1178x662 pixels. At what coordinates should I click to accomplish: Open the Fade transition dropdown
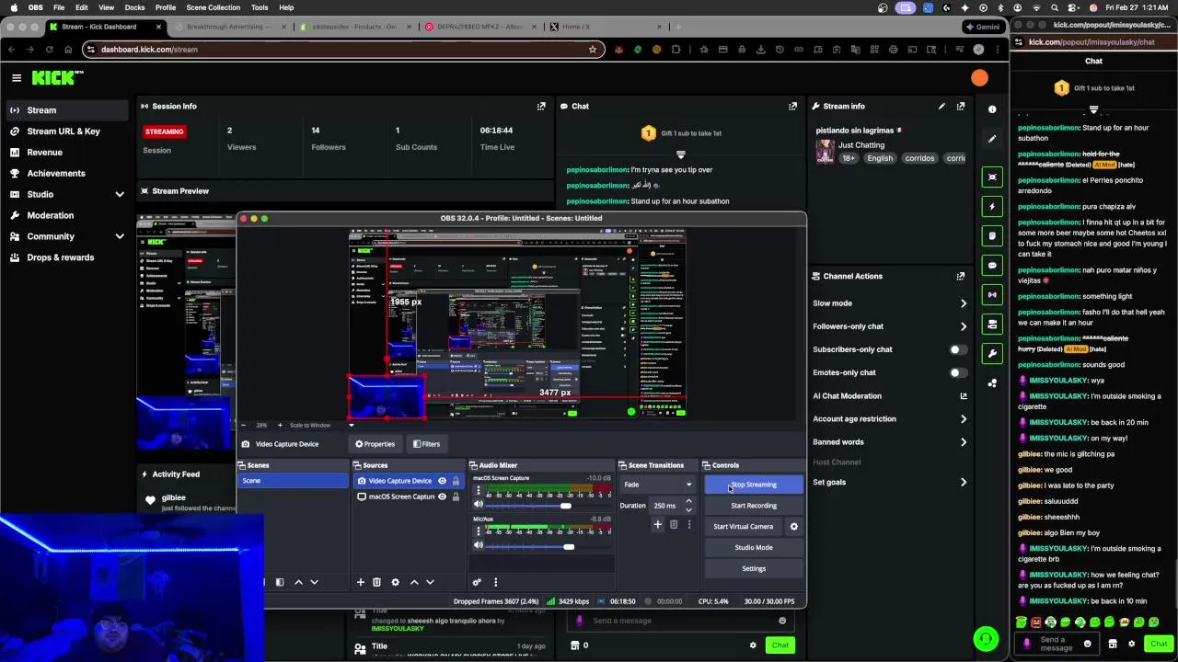[x=658, y=485]
